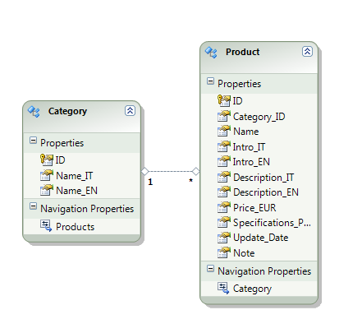The height and width of the screenshot is (333, 362).
Task: Click the navigation icon beside Products
Action: [x=46, y=226]
